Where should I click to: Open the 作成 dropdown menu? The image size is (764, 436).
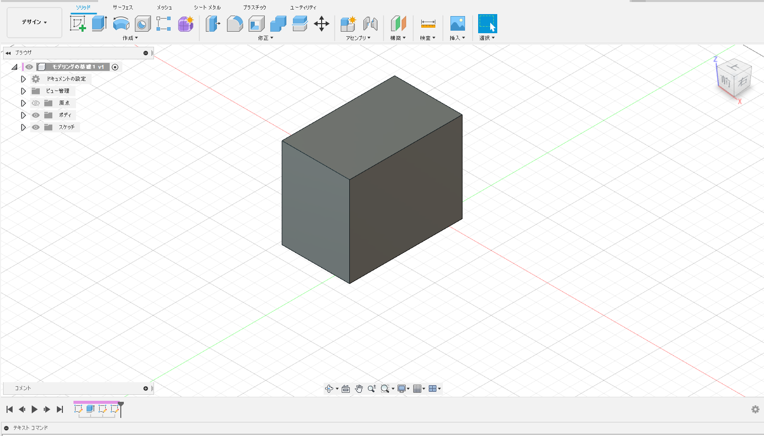tap(130, 38)
